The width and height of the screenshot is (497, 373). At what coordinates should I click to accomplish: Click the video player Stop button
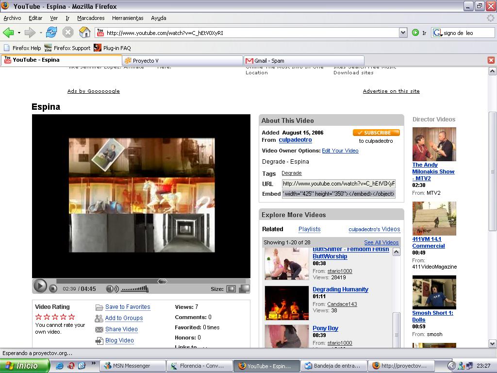[53, 288]
